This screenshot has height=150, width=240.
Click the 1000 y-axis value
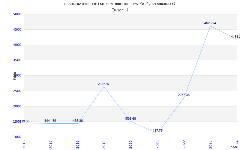[17, 137]
